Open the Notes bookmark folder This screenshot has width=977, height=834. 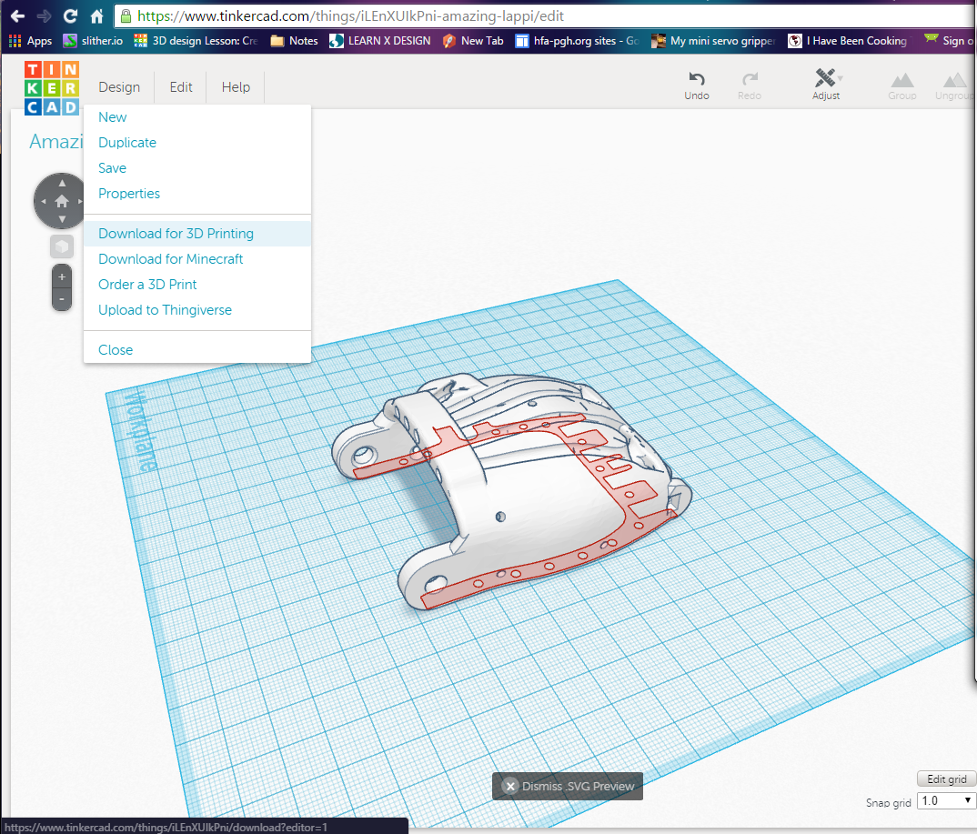(x=294, y=41)
